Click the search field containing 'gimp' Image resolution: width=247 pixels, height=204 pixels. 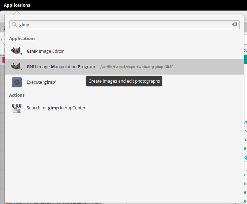[124, 25]
